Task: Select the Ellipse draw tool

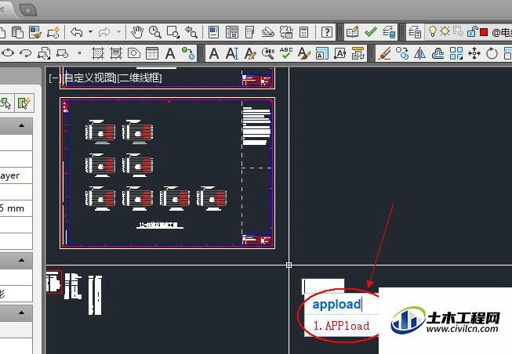Action: 8,52
